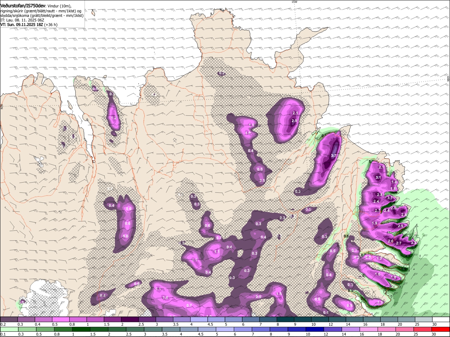Screen dimensions: 450x337
Task: Click the 9–10 dark teal upper legend swatch
Action: tap(303, 319)
